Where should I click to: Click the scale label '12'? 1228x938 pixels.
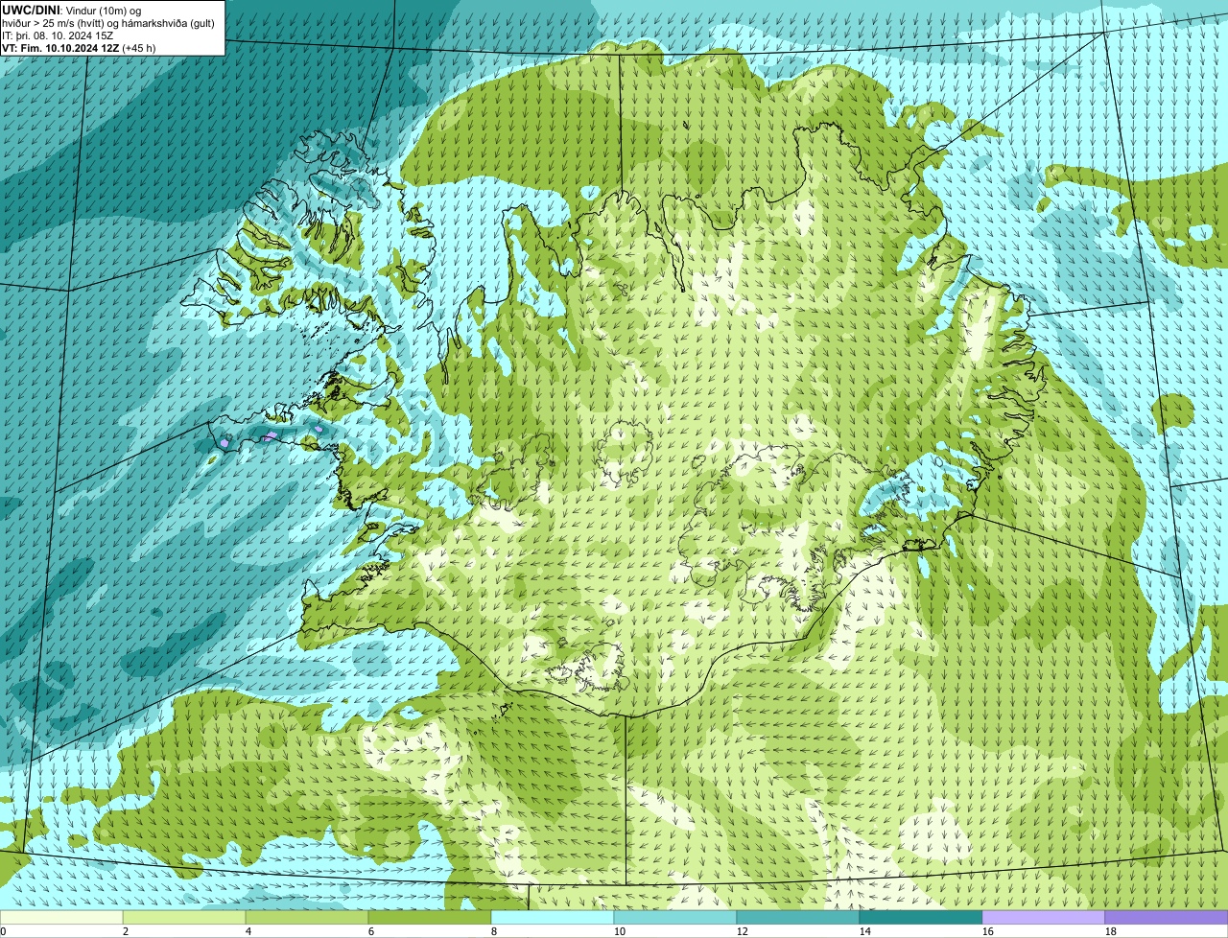pyautogui.click(x=743, y=931)
